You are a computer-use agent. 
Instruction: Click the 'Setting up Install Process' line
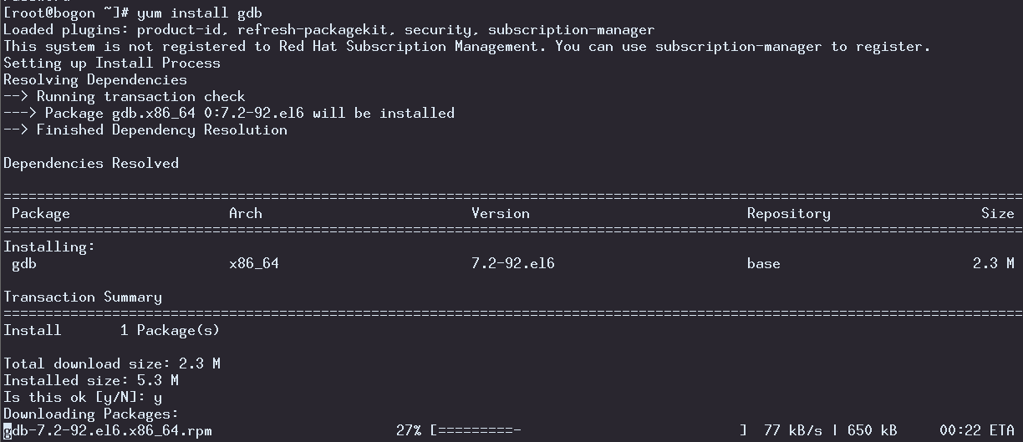pyautogui.click(x=112, y=64)
